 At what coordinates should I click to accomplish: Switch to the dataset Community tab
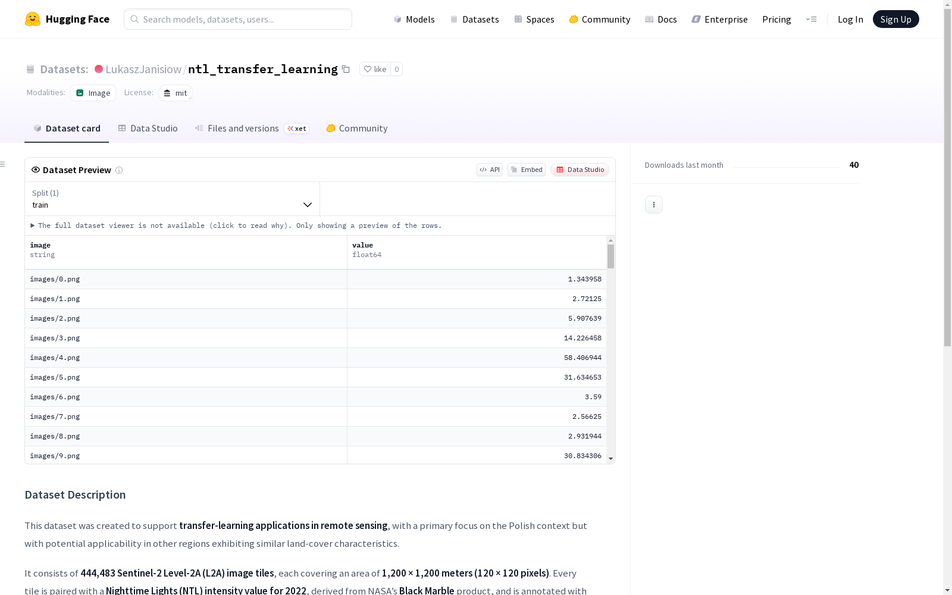[357, 129]
